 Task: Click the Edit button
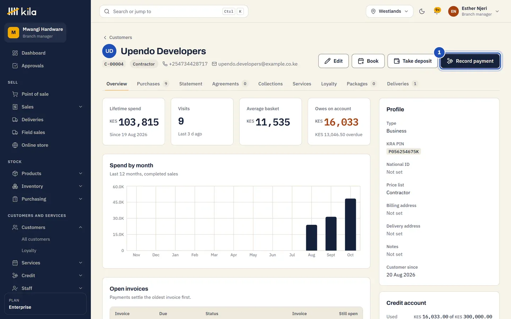pyautogui.click(x=334, y=61)
